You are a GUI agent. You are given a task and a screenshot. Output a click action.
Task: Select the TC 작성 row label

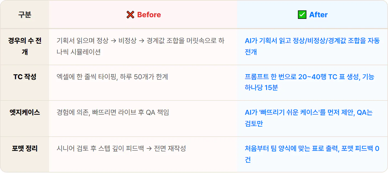click(25, 77)
